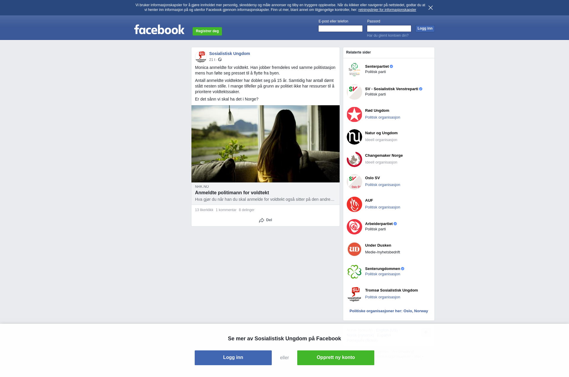Viewport: 569px width, 377px height.
Task: Open Rød Ungdom star logo
Action: click(x=354, y=114)
